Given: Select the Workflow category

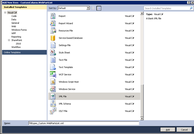Looking at the screenshot, I should point(16,47).
